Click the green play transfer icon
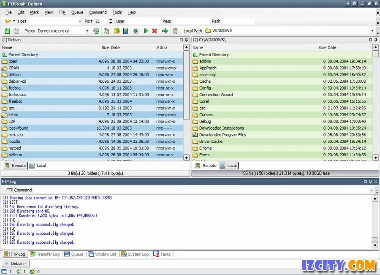This screenshot has height=275, width=380. point(146,31)
